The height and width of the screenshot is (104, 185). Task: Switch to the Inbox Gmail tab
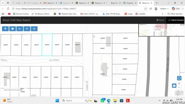(51, 3)
